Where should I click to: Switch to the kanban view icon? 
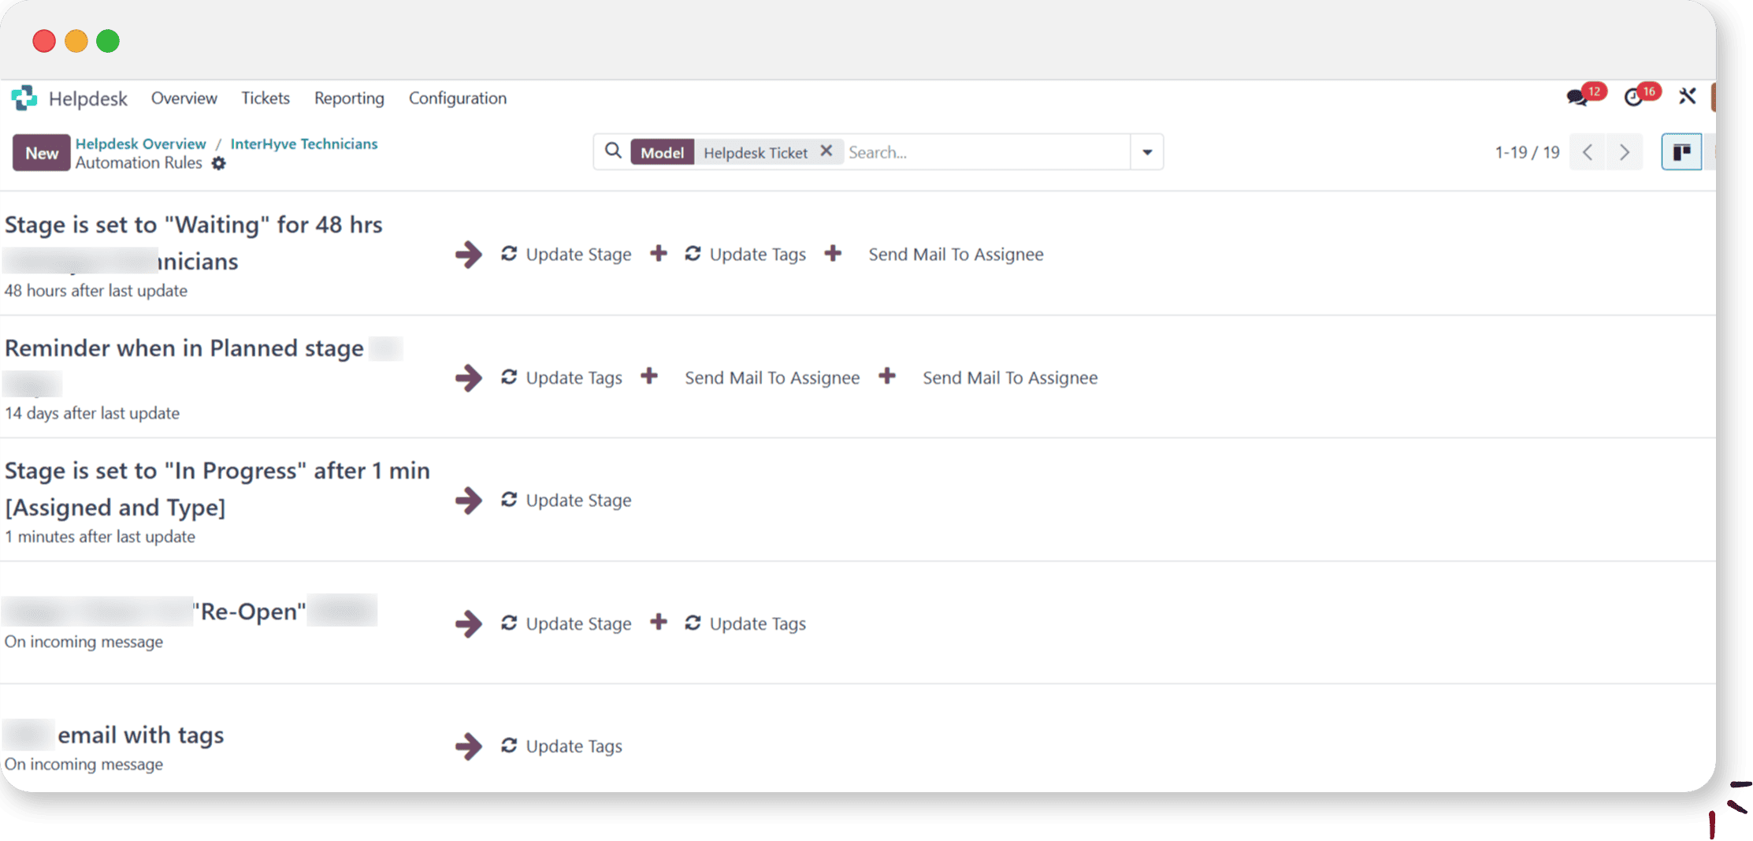coord(1681,152)
